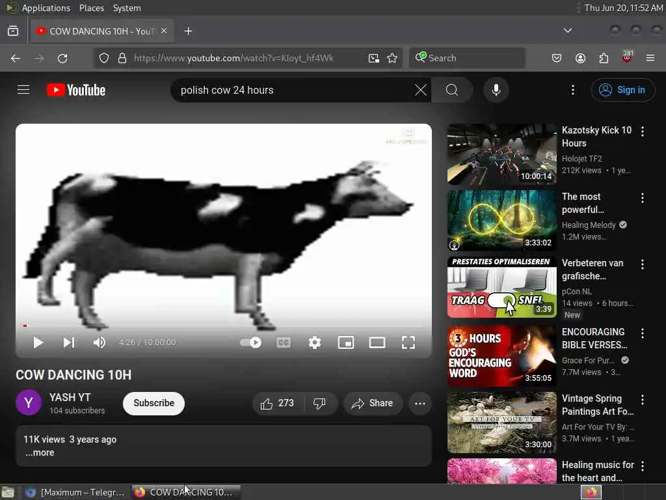666x500 pixels.
Task: Reload the current page
Action: [x=62, y=58]
